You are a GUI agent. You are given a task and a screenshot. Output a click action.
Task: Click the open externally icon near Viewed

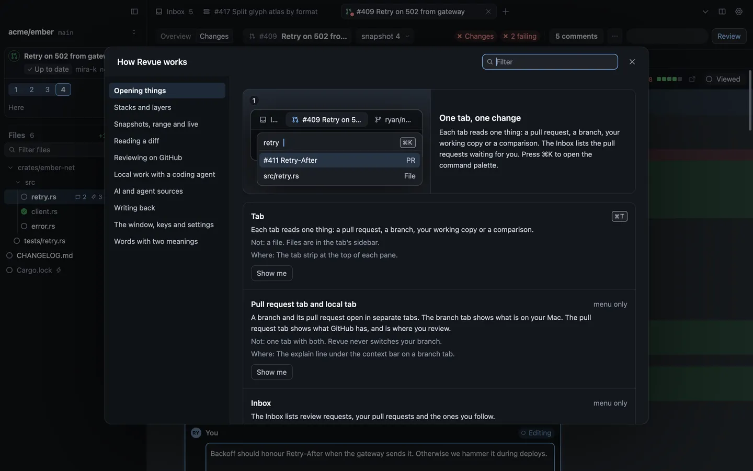pos(692,79)
